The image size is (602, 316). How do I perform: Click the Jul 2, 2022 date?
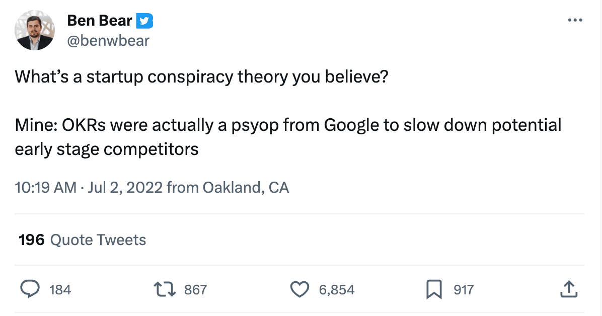pos(125,187)
